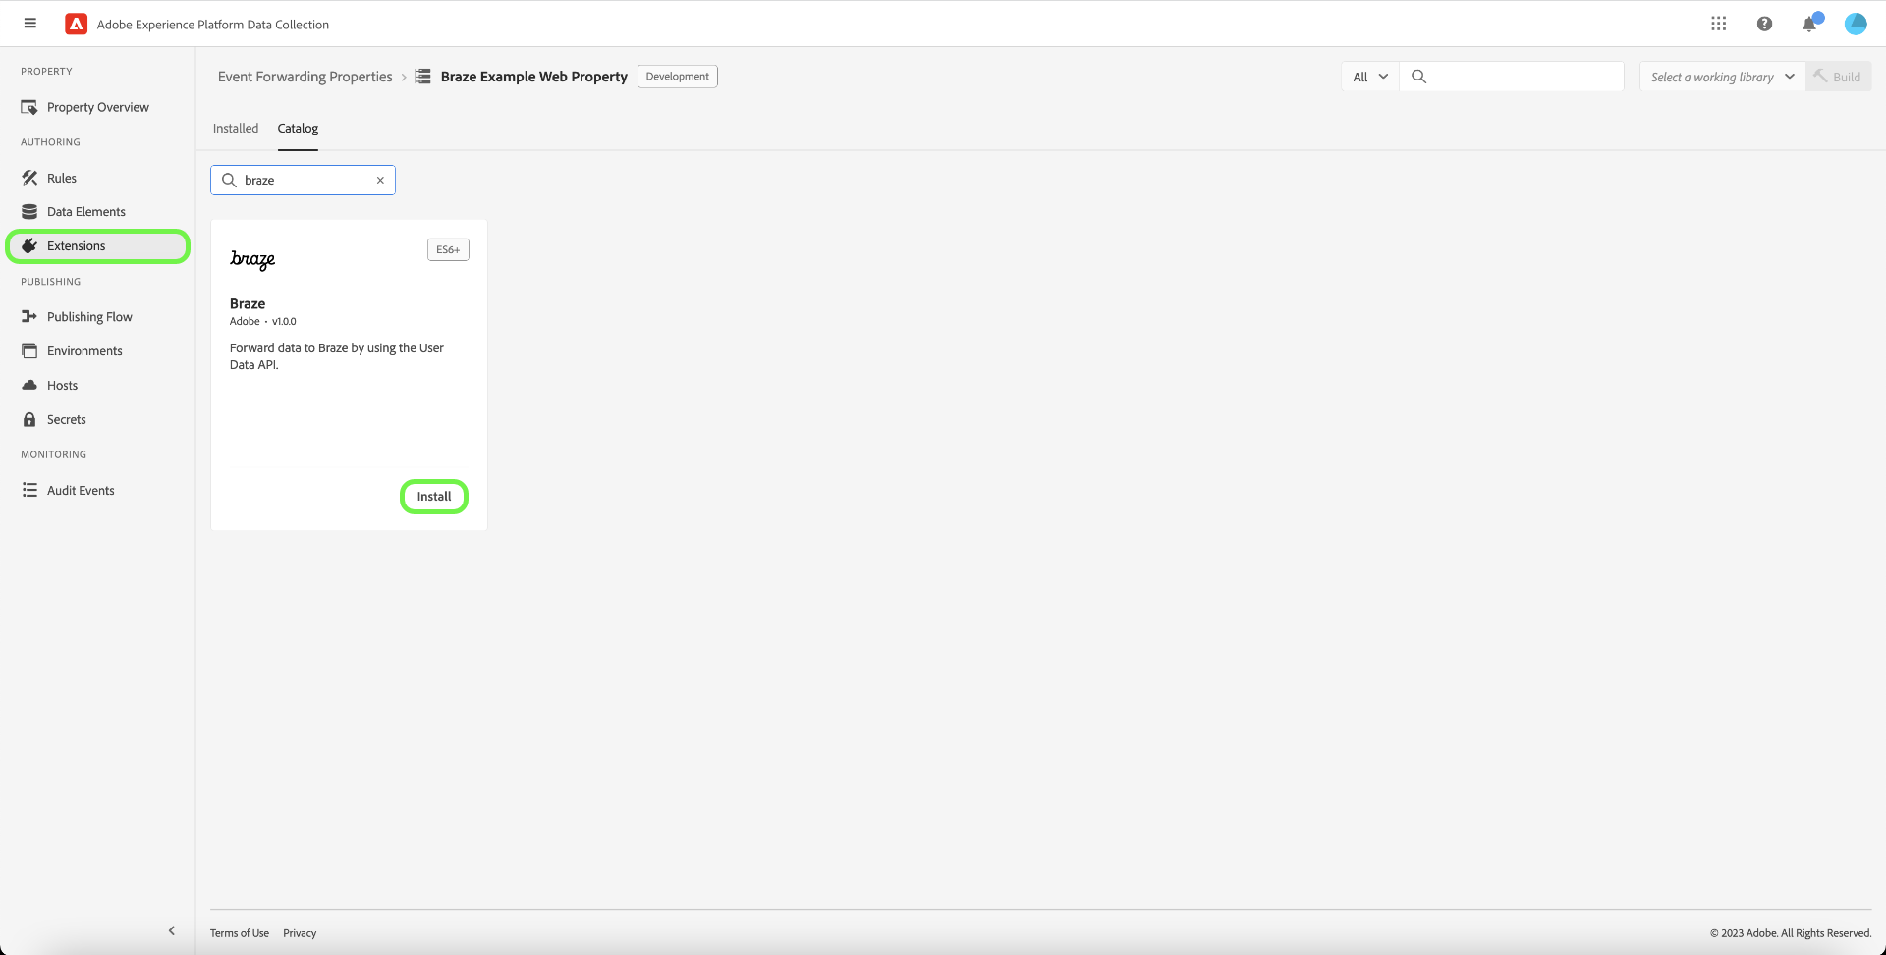Open Property Overview page

97,107
